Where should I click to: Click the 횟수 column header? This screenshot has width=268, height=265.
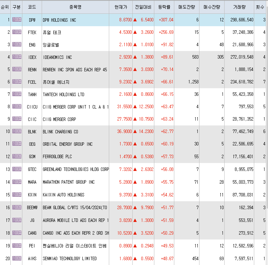pyautogui.click(x=260, y=7)
